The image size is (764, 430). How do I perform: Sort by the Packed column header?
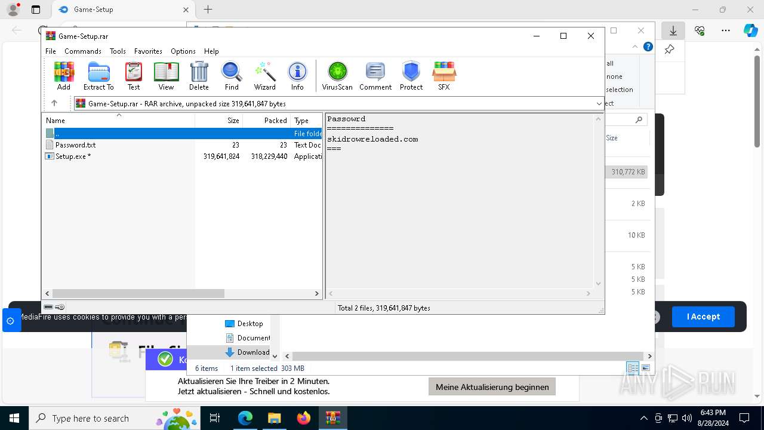[x=267, y=121]
